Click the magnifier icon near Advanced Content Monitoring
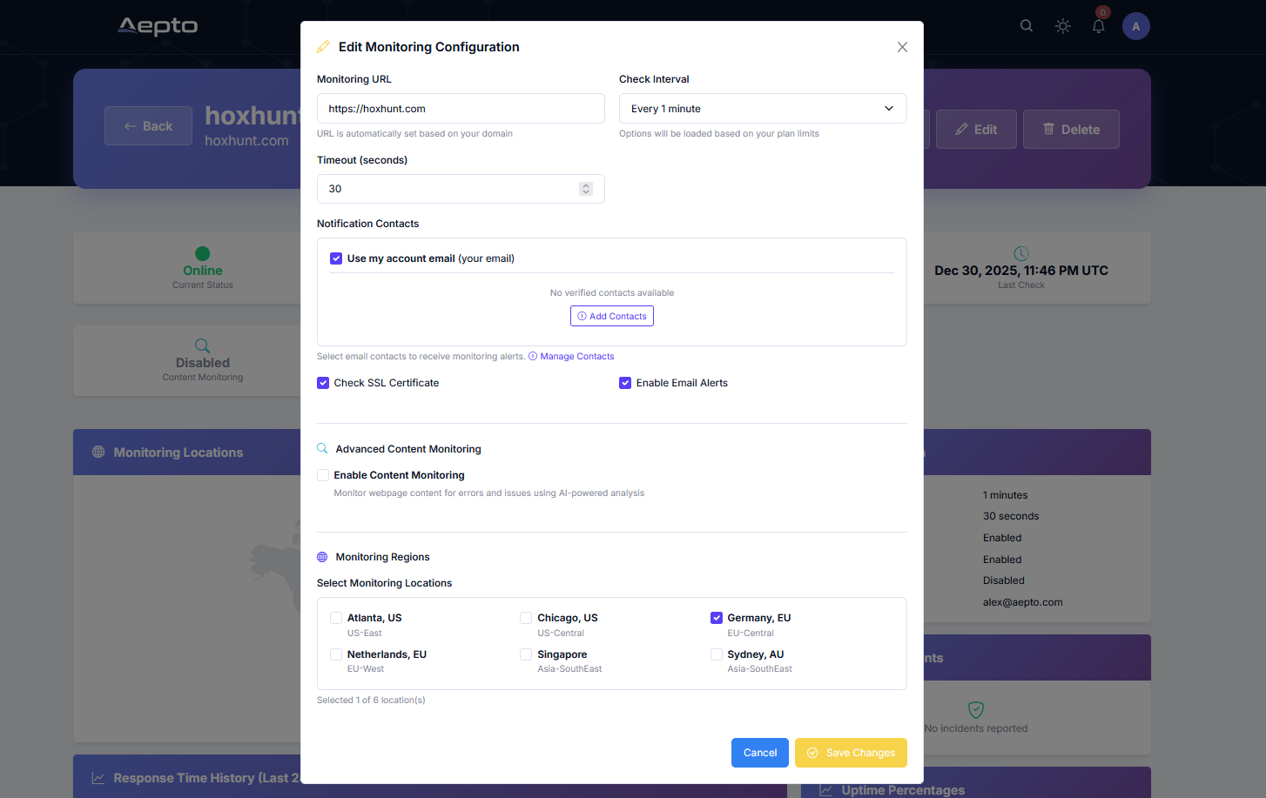This screenshot has width=1266, height=798. (322, 447)
